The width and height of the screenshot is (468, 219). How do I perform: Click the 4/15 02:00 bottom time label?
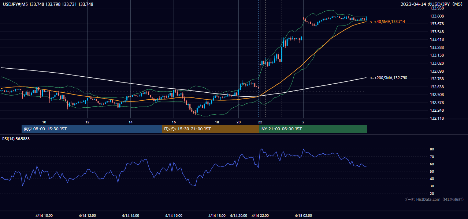[303, 215]
